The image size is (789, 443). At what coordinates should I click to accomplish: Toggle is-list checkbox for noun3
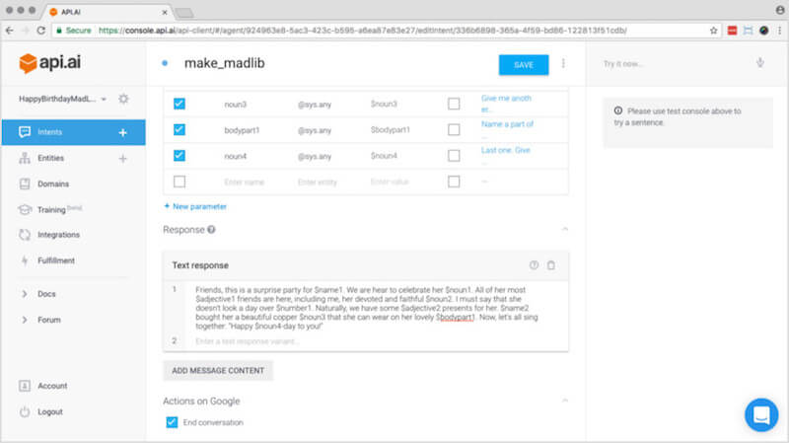click(x=454, y=104)
